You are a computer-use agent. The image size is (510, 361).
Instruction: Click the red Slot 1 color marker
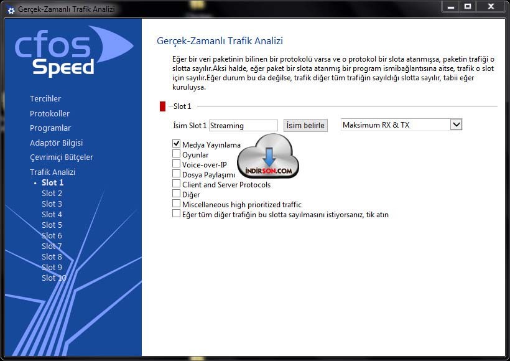[162, 106]
